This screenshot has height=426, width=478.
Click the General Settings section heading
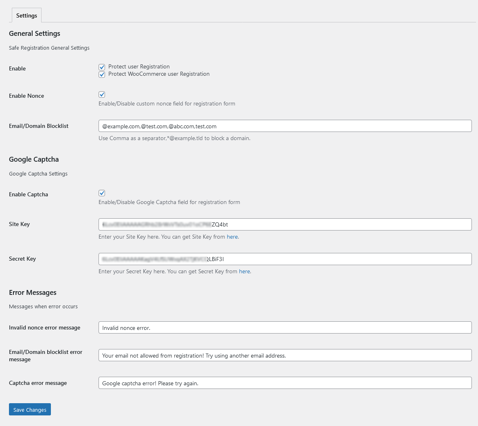(x=34, y=33)
